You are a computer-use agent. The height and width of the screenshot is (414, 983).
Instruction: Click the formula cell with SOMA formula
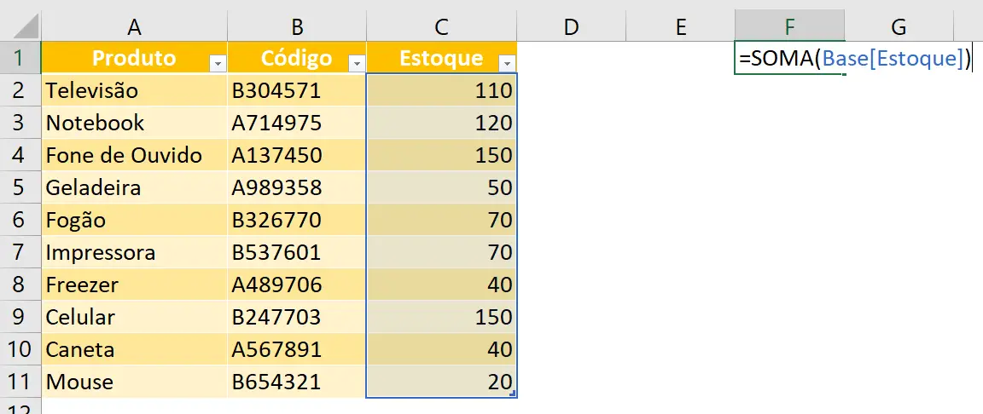click(x=789, y=60)
